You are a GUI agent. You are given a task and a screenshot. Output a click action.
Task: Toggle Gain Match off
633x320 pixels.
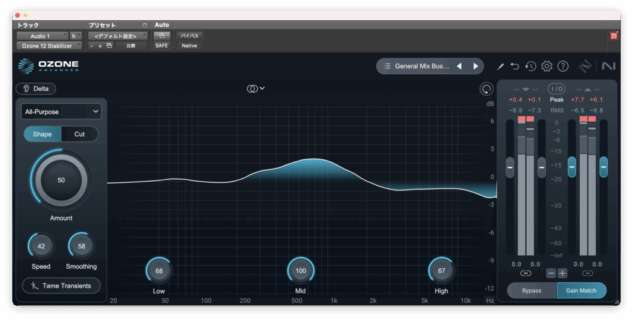[x=581, y=290]
